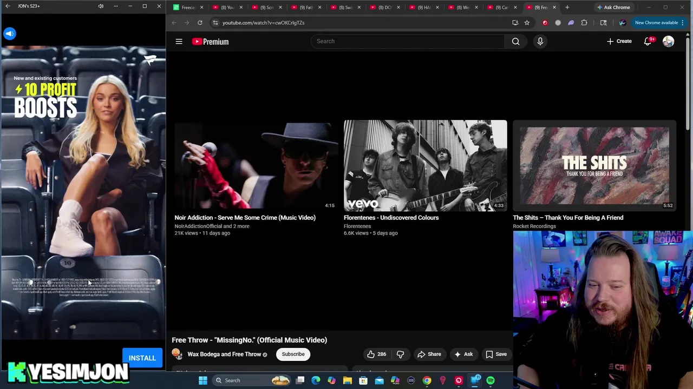Image resolution: width=693 pixels, height=389 pixels.
Task: Play the Noir Addiction video thumbnail
Action: pyautogui.click(x=256, y=165)
